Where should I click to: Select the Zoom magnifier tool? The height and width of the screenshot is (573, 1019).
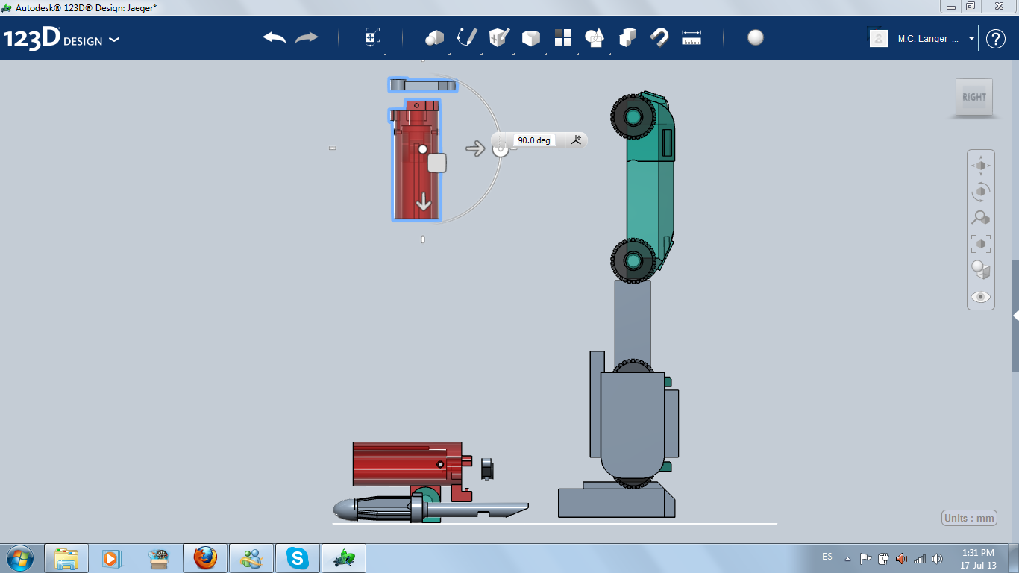tap(981, 218)
